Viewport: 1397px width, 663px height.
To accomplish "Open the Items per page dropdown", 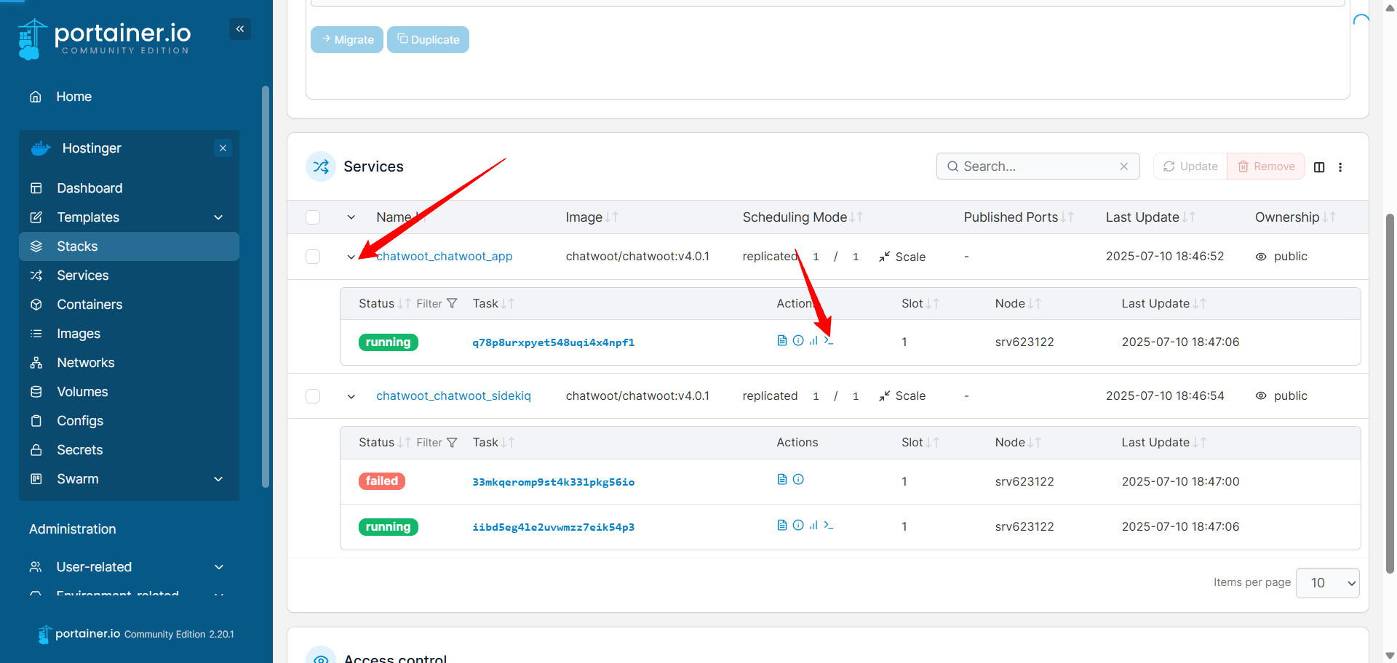I will (x=1327, y=583).
